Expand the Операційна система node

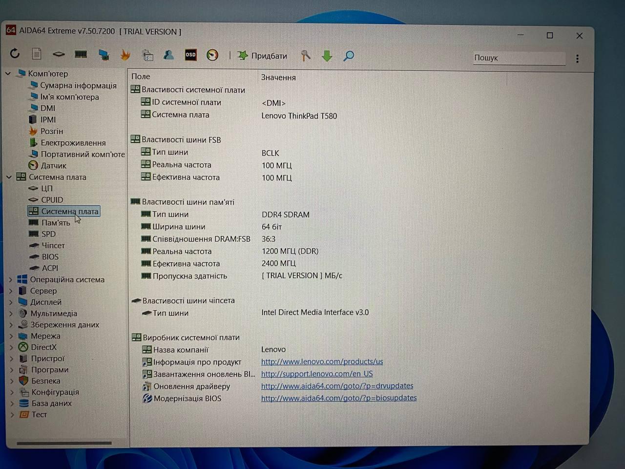coord(11,279)
